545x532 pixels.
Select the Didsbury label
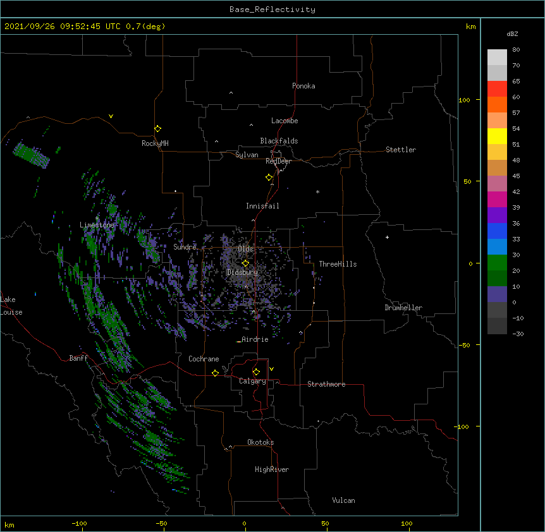pyautogui.click(x=243, y=272)
